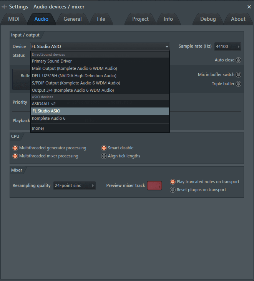Click the Sample rate (Hz) label
Viewport: 254px width, 281px height.
point(195,46)
